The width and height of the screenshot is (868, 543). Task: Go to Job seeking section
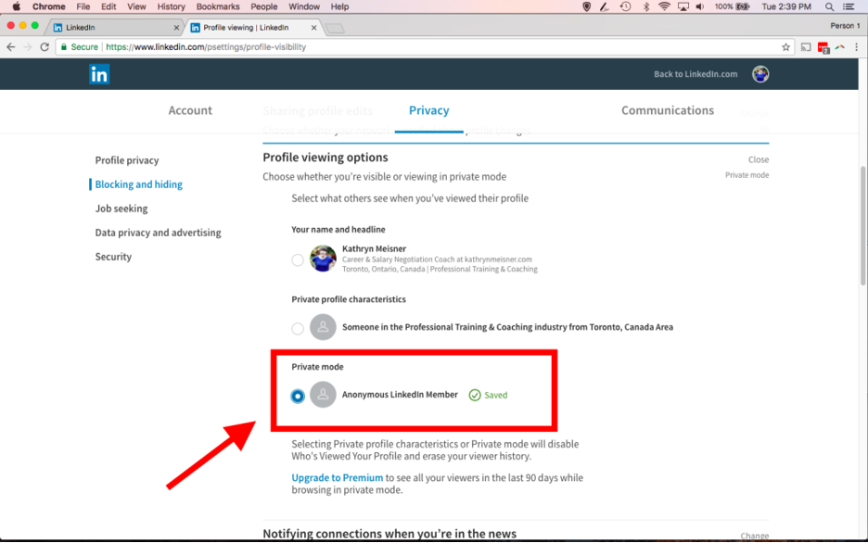[x=121, y=208]
